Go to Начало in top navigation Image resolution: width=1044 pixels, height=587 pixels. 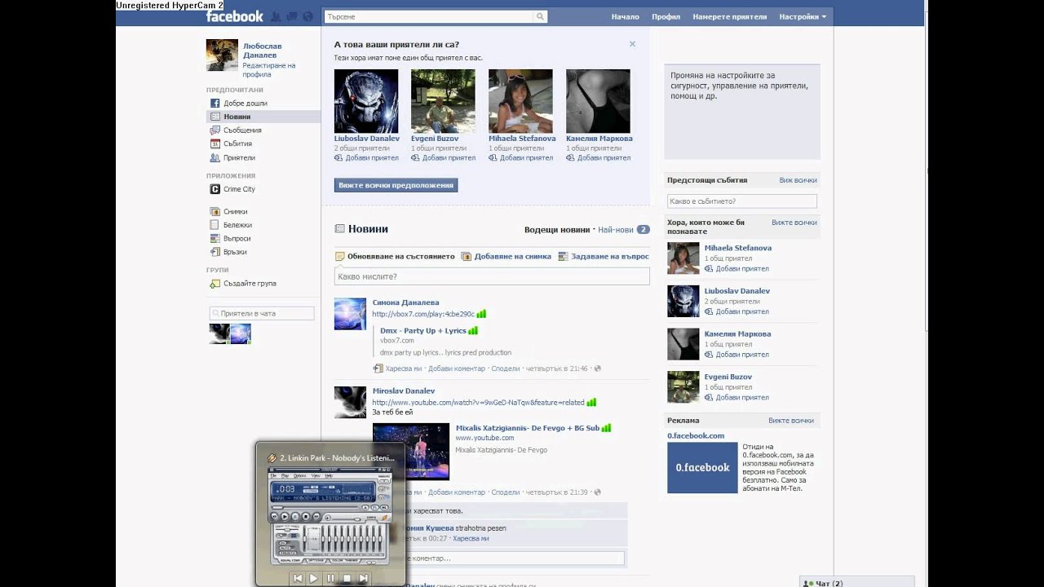click(625, 16)
